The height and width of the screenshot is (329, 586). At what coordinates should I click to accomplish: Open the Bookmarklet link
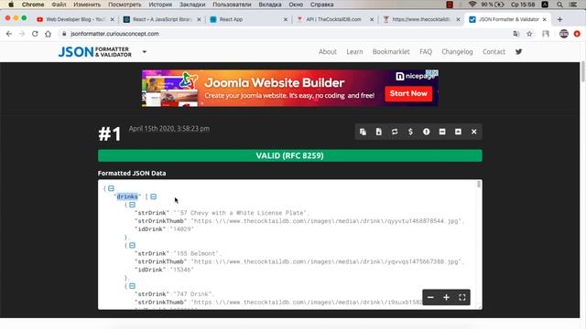pos(391,52)
